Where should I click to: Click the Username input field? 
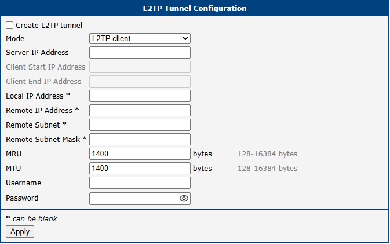coord(140,183)
